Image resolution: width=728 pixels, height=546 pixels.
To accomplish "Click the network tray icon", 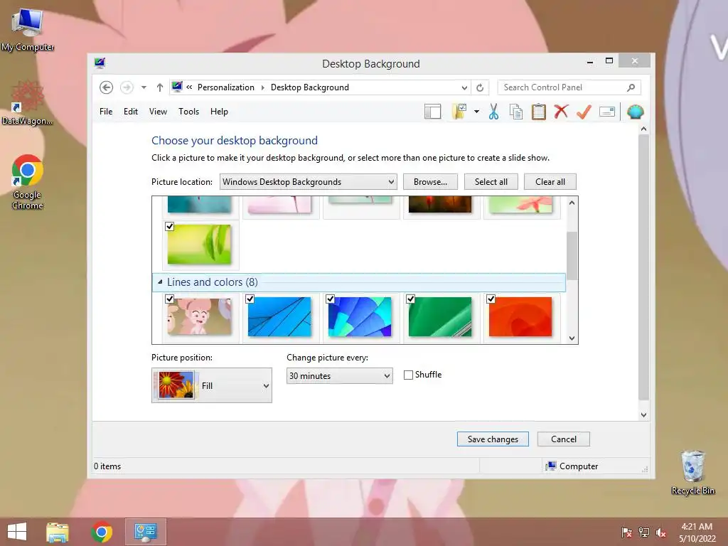I will click(x=644, y=532).
